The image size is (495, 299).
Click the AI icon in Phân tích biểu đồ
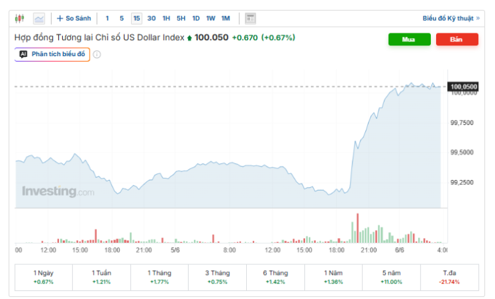[x=23, y=54]
